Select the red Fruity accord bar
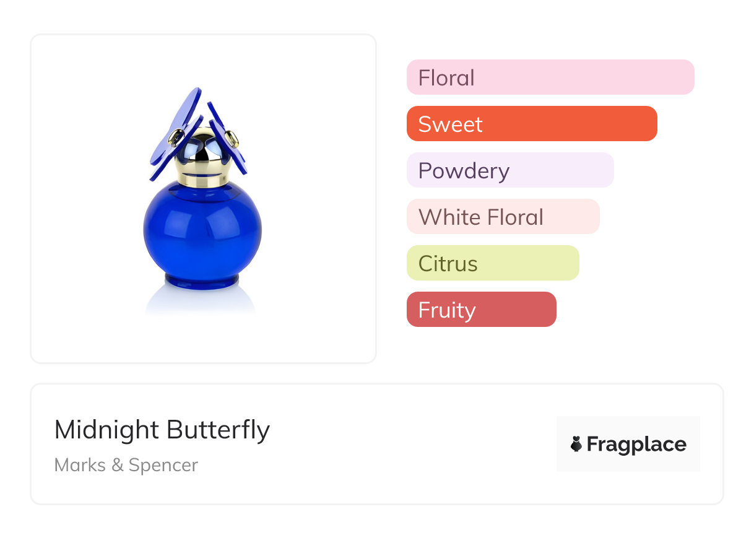The image size is (754, 535). point(482,310)
